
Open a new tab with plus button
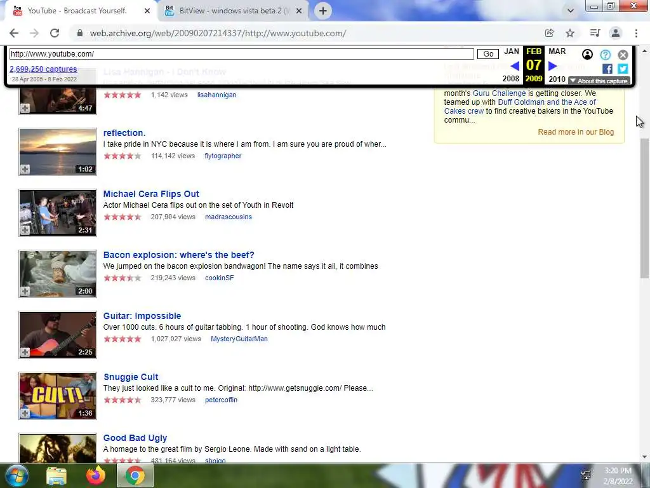323,11
